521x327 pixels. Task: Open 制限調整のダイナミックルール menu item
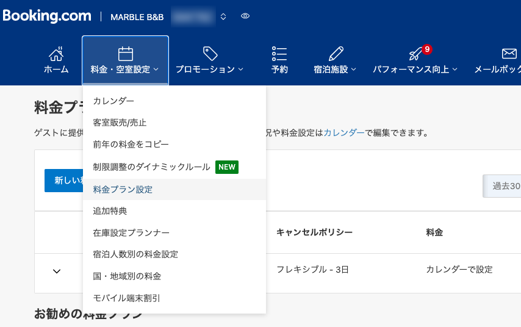tap(151, 167)
